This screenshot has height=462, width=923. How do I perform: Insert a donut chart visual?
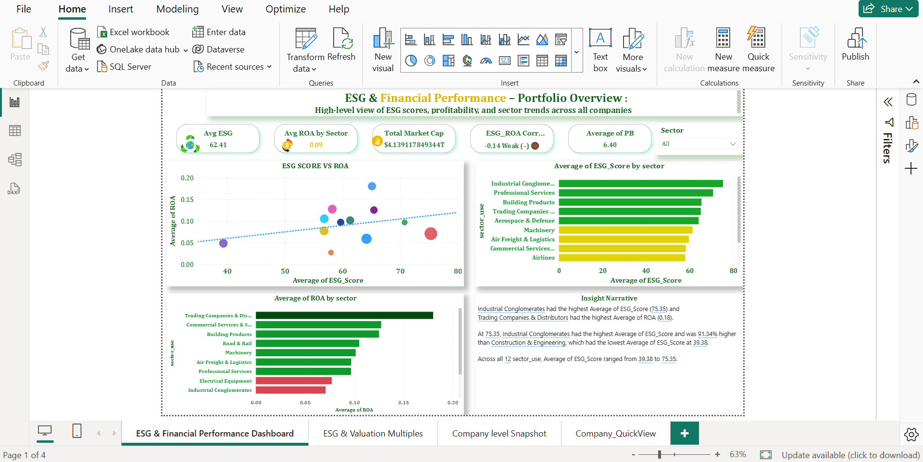click(429, 61)
